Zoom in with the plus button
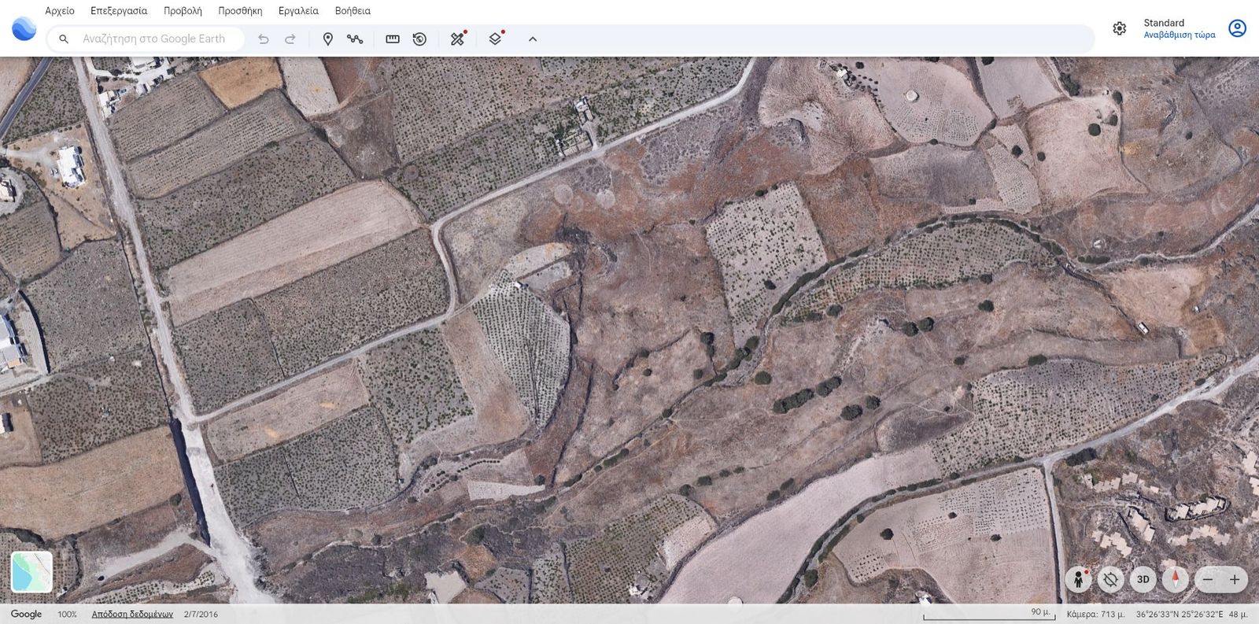The image size is (1259, 624). 1235,580
